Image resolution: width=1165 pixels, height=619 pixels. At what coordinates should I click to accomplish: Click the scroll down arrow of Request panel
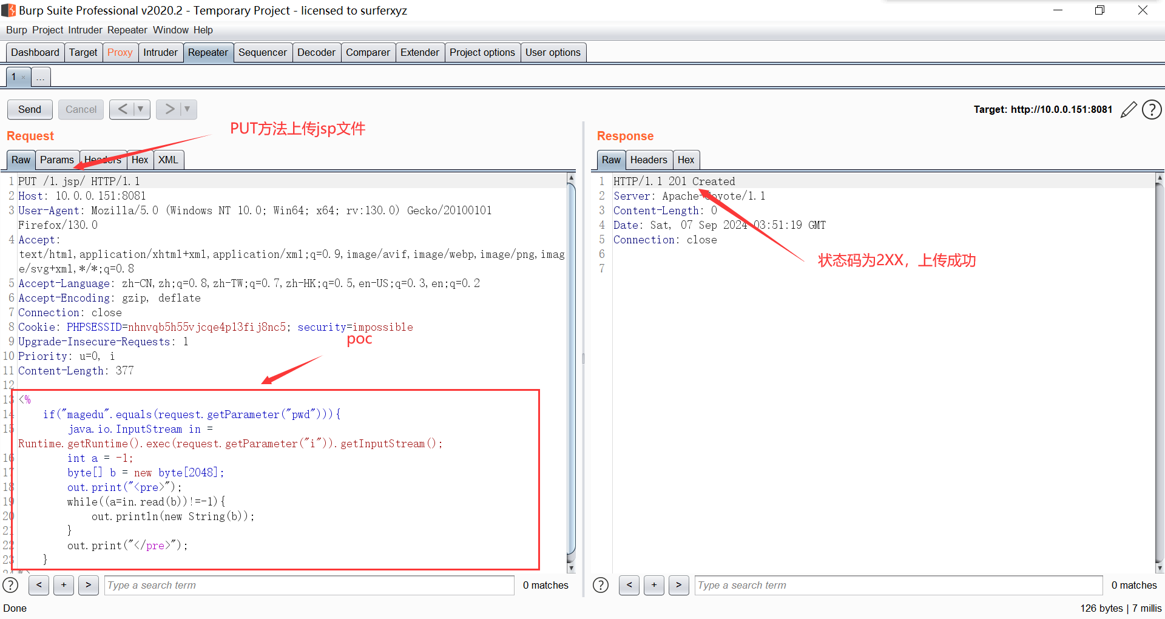571,569
